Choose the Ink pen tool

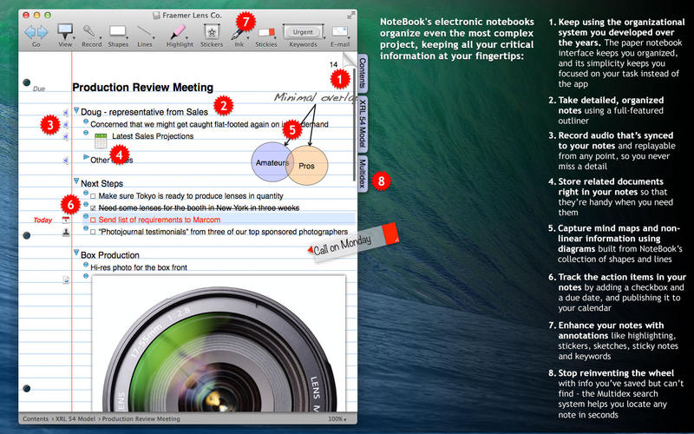(236, 32)
